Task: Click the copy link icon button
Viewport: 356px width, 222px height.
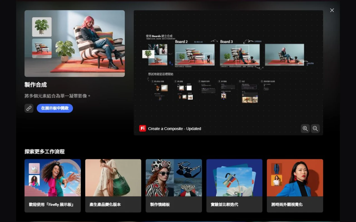Action: 29,108
